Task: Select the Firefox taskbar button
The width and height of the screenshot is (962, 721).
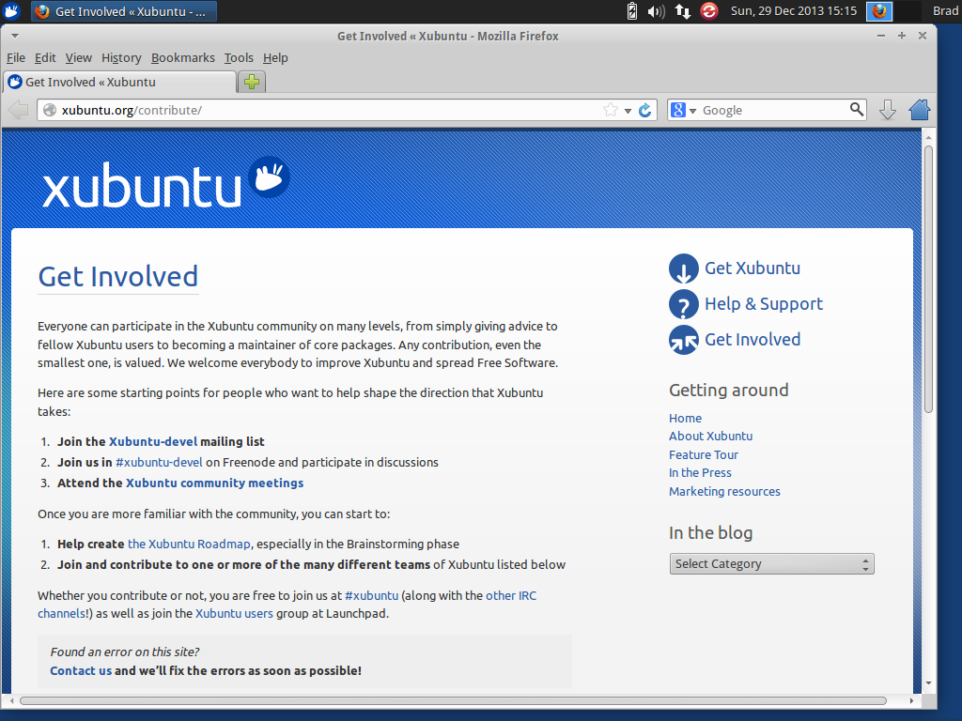Action: [123, 11]
